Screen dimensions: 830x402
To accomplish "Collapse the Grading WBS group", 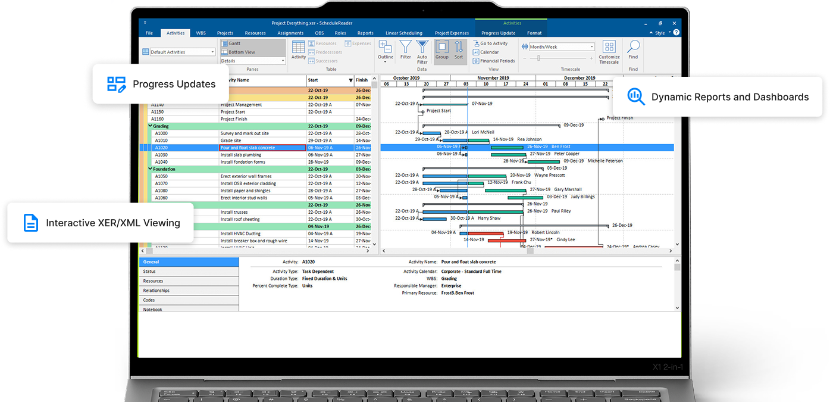I will pyautogui.click(x=151, y=126).
